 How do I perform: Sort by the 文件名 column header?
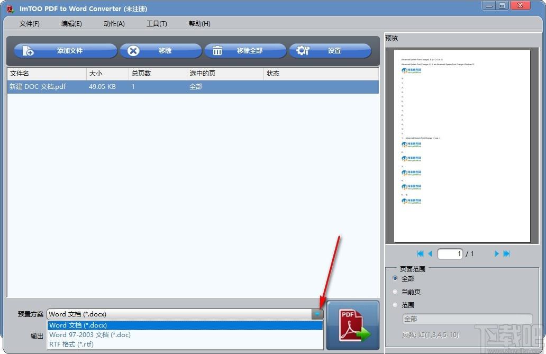47,74
